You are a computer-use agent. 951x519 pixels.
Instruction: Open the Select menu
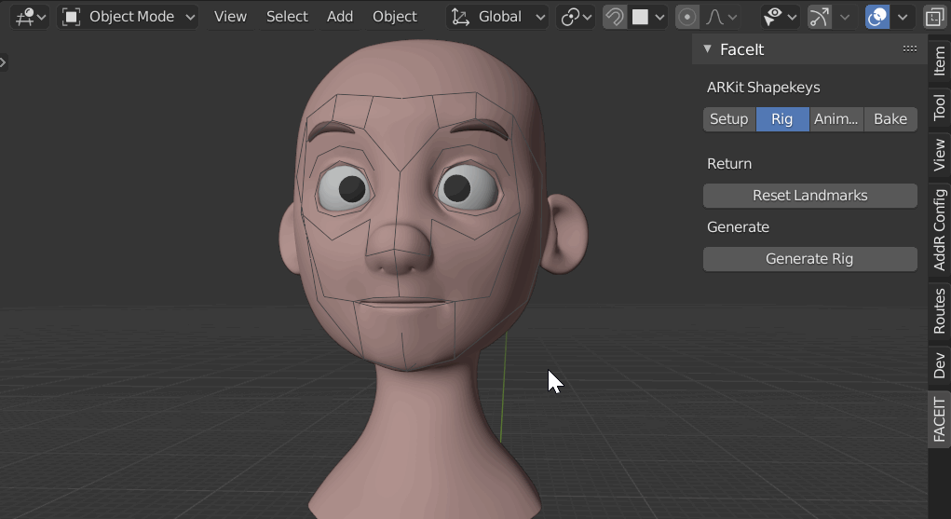[x=287, y=17]
